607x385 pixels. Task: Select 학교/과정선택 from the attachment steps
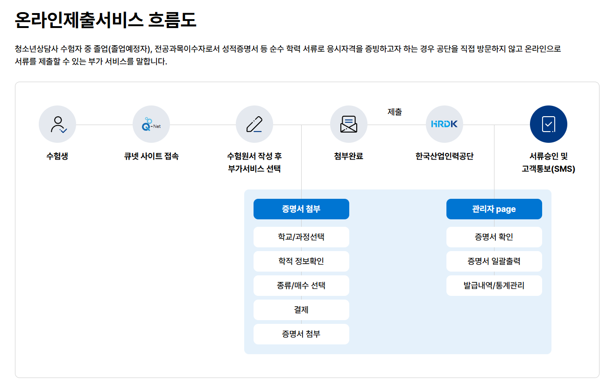click(x=301, y=237)
